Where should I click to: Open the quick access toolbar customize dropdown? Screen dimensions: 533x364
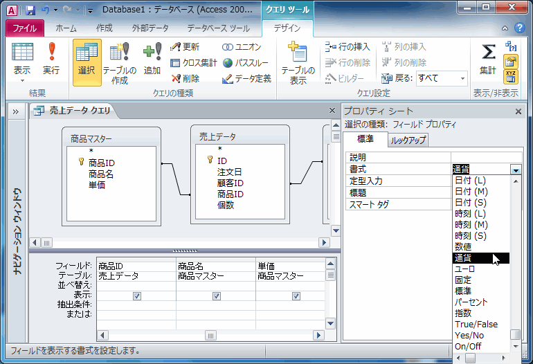(90, 11)
